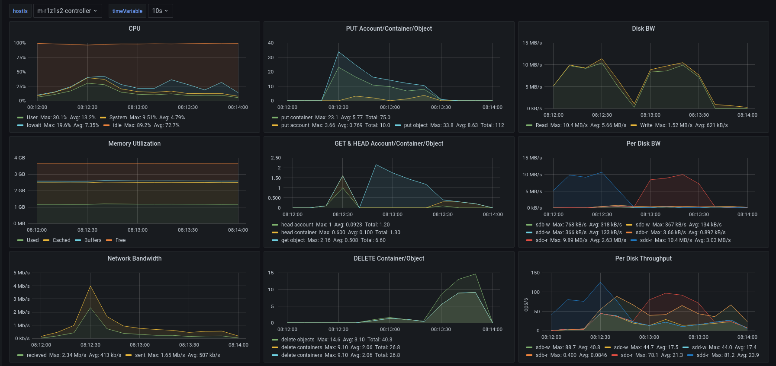Select the recieved legend label in Network Bandwidth
This screenshot has height=366, width=776.
tap(37, 355)
